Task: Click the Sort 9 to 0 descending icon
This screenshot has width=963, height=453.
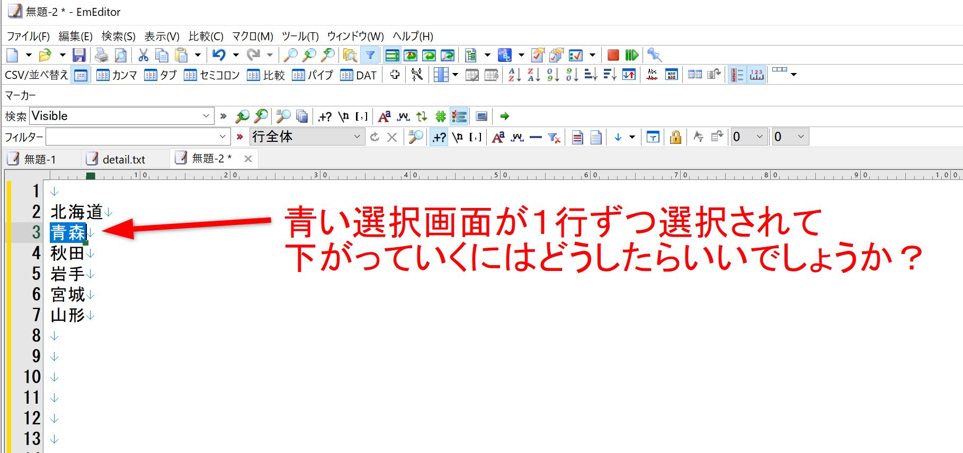Action: pyautogui.click(x=572, y=75)
